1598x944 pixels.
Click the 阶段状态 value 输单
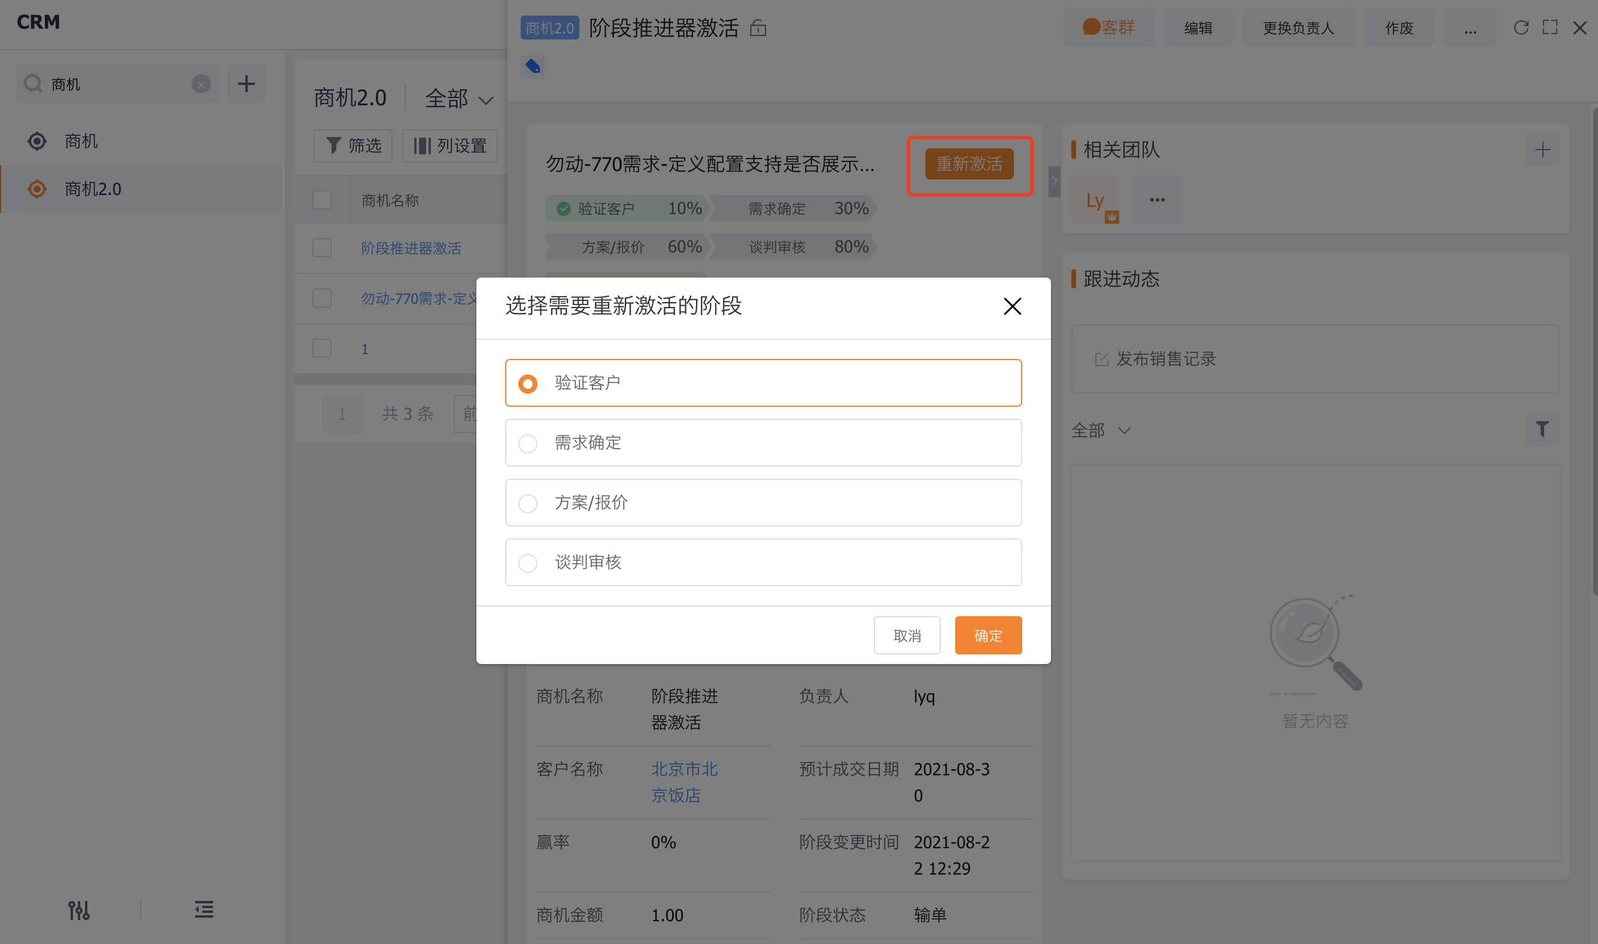(x=930, y=915)
